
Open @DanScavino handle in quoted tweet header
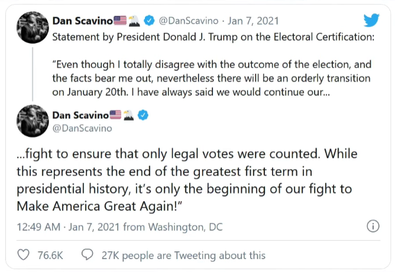point(189,21)
